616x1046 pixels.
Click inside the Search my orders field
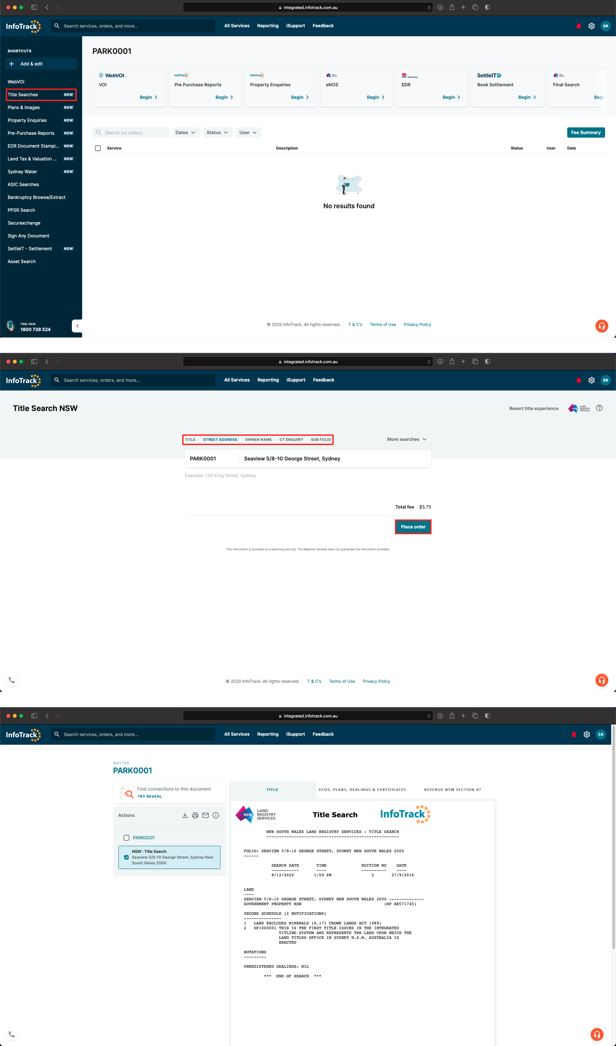(x=131, y=133)
